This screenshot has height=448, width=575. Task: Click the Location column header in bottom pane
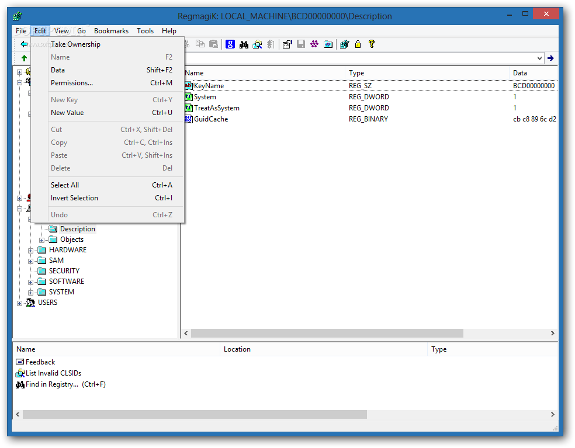click(x=324, y=349)
